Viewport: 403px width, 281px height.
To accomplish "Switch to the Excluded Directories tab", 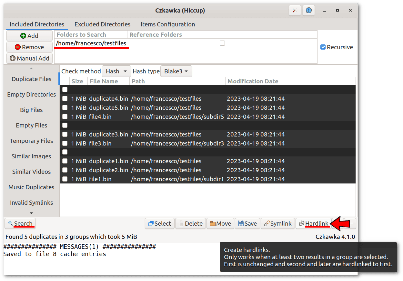I will coord(102,24).
